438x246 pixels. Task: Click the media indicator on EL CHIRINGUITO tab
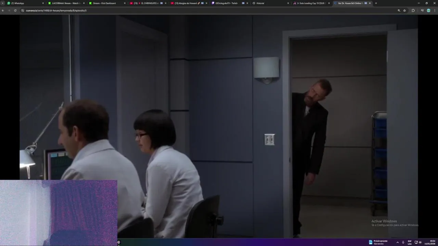(162, 3)
